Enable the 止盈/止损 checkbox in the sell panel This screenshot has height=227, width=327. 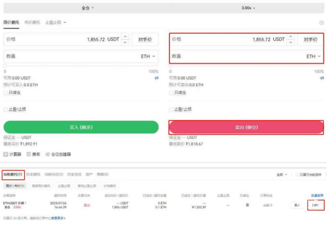(171, 110)
